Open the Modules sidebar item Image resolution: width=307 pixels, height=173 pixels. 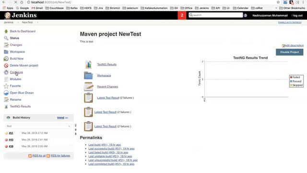click(15, 79)
